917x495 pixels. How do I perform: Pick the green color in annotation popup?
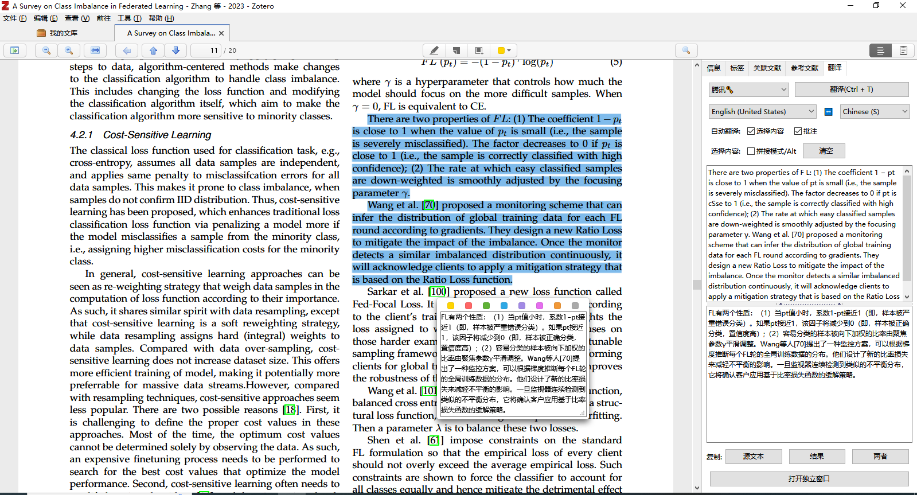[486, 306]
